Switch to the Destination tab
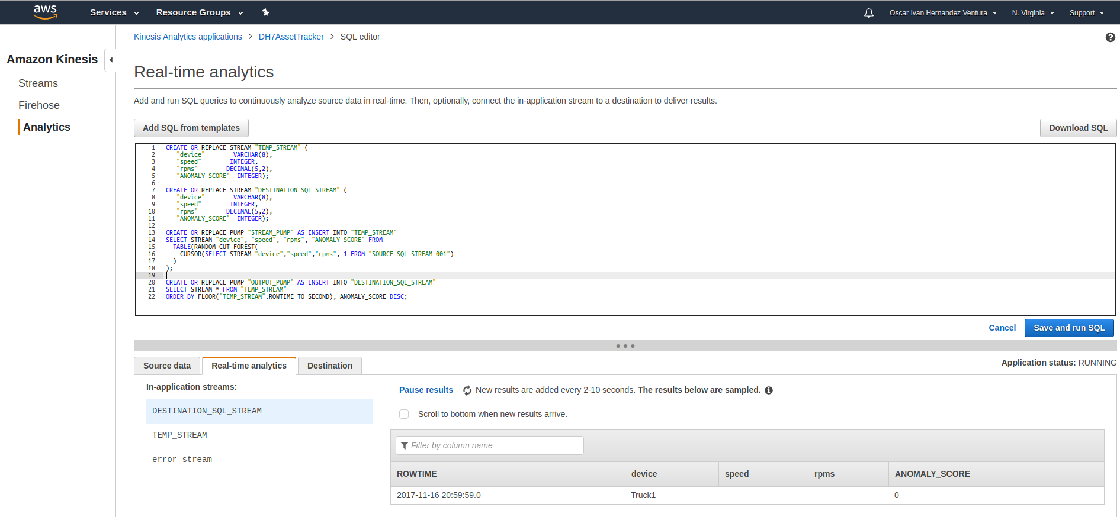Image resolution: width=1120 pixels, height=517 pixels. [330, 366]
